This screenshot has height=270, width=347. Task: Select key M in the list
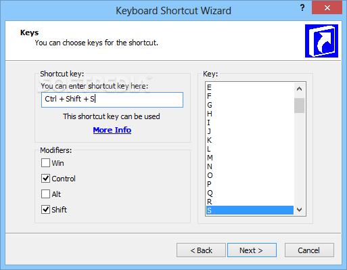click(x=250, y=158)
